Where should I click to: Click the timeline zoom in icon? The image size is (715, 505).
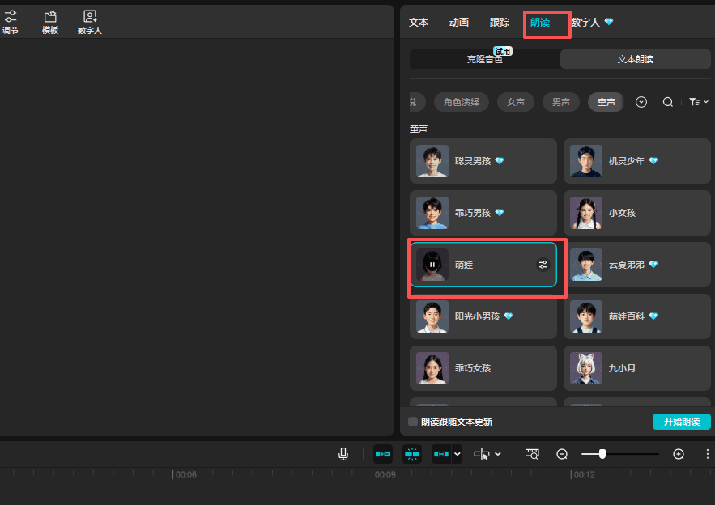click(679, 454)
